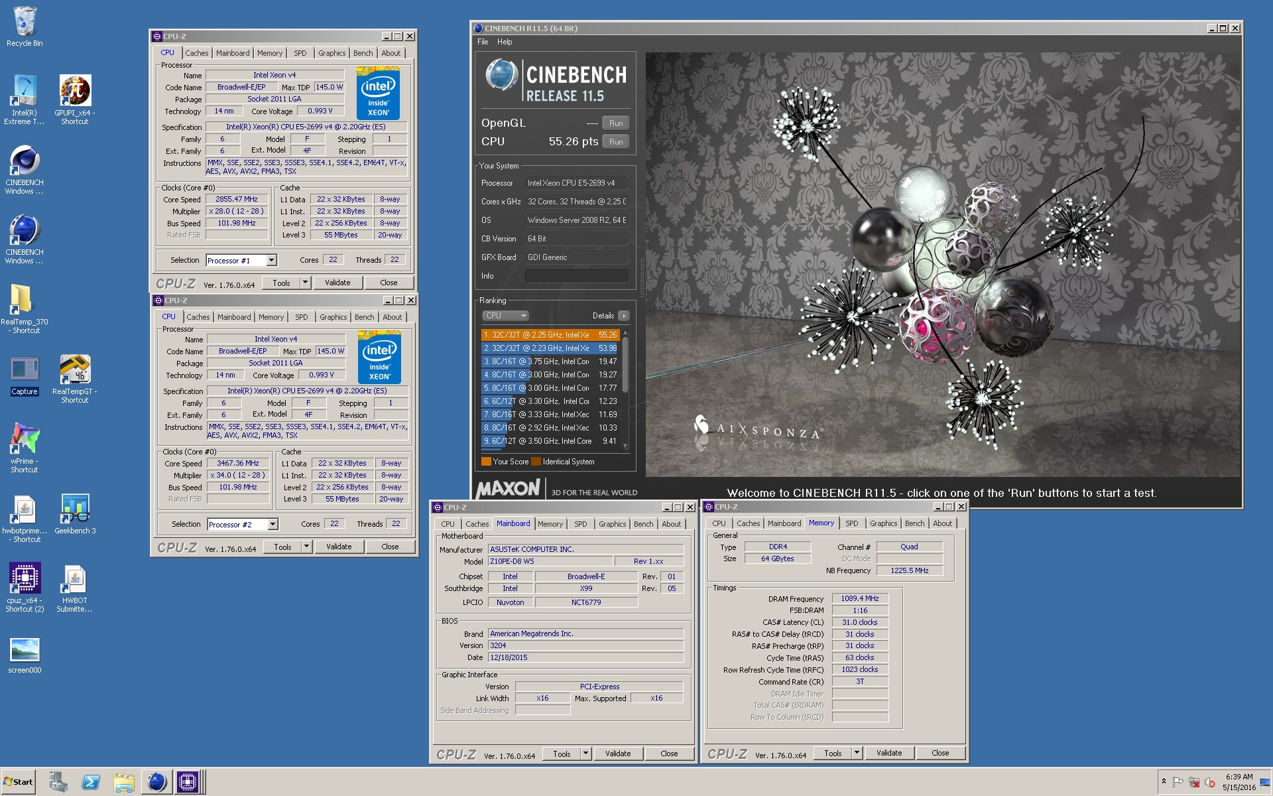Click Details arrow button in CINEBENCH Ranking
Image resolution: width=1273 pixels, height=796 pixels.
pyautogui.click(x=623, y=316)
